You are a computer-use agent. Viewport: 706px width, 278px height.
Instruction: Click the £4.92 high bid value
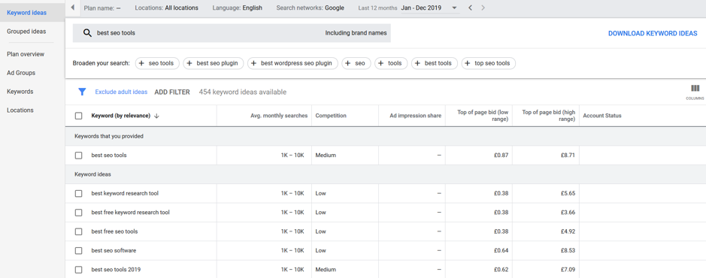click(x=568, y=231)
